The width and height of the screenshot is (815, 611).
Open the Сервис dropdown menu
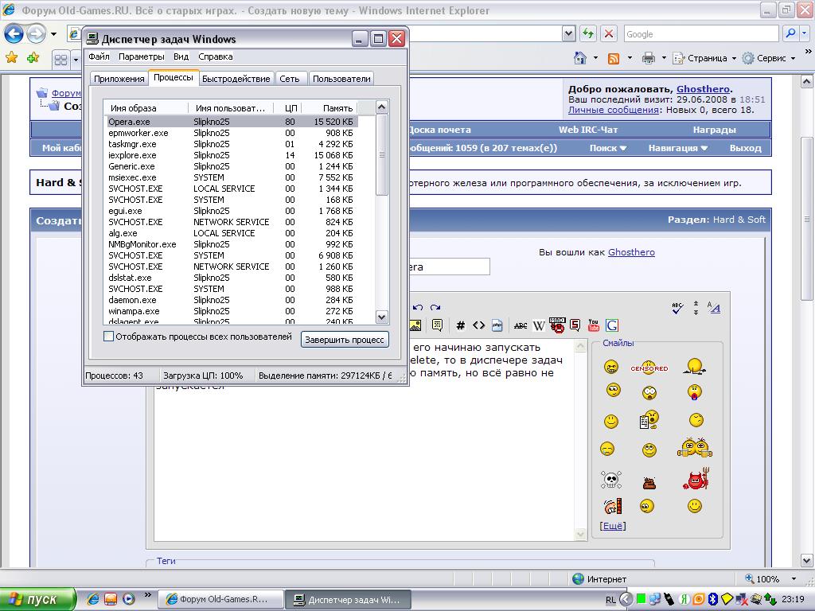(770, 58)
